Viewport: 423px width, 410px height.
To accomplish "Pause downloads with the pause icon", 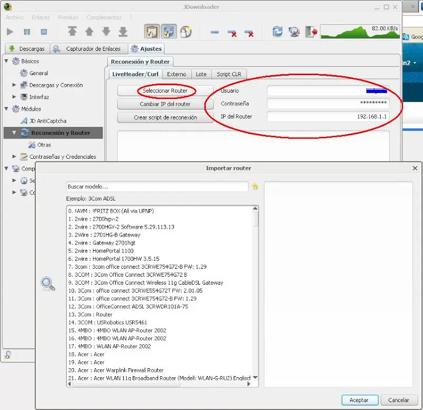I will pos(27,32).
